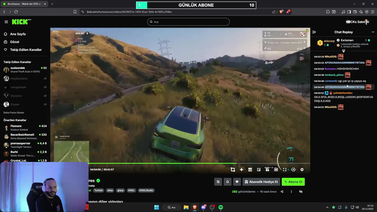Open Gözat browse page
The height and width of the screenshot is (212, 377).
tap(14, 42)
